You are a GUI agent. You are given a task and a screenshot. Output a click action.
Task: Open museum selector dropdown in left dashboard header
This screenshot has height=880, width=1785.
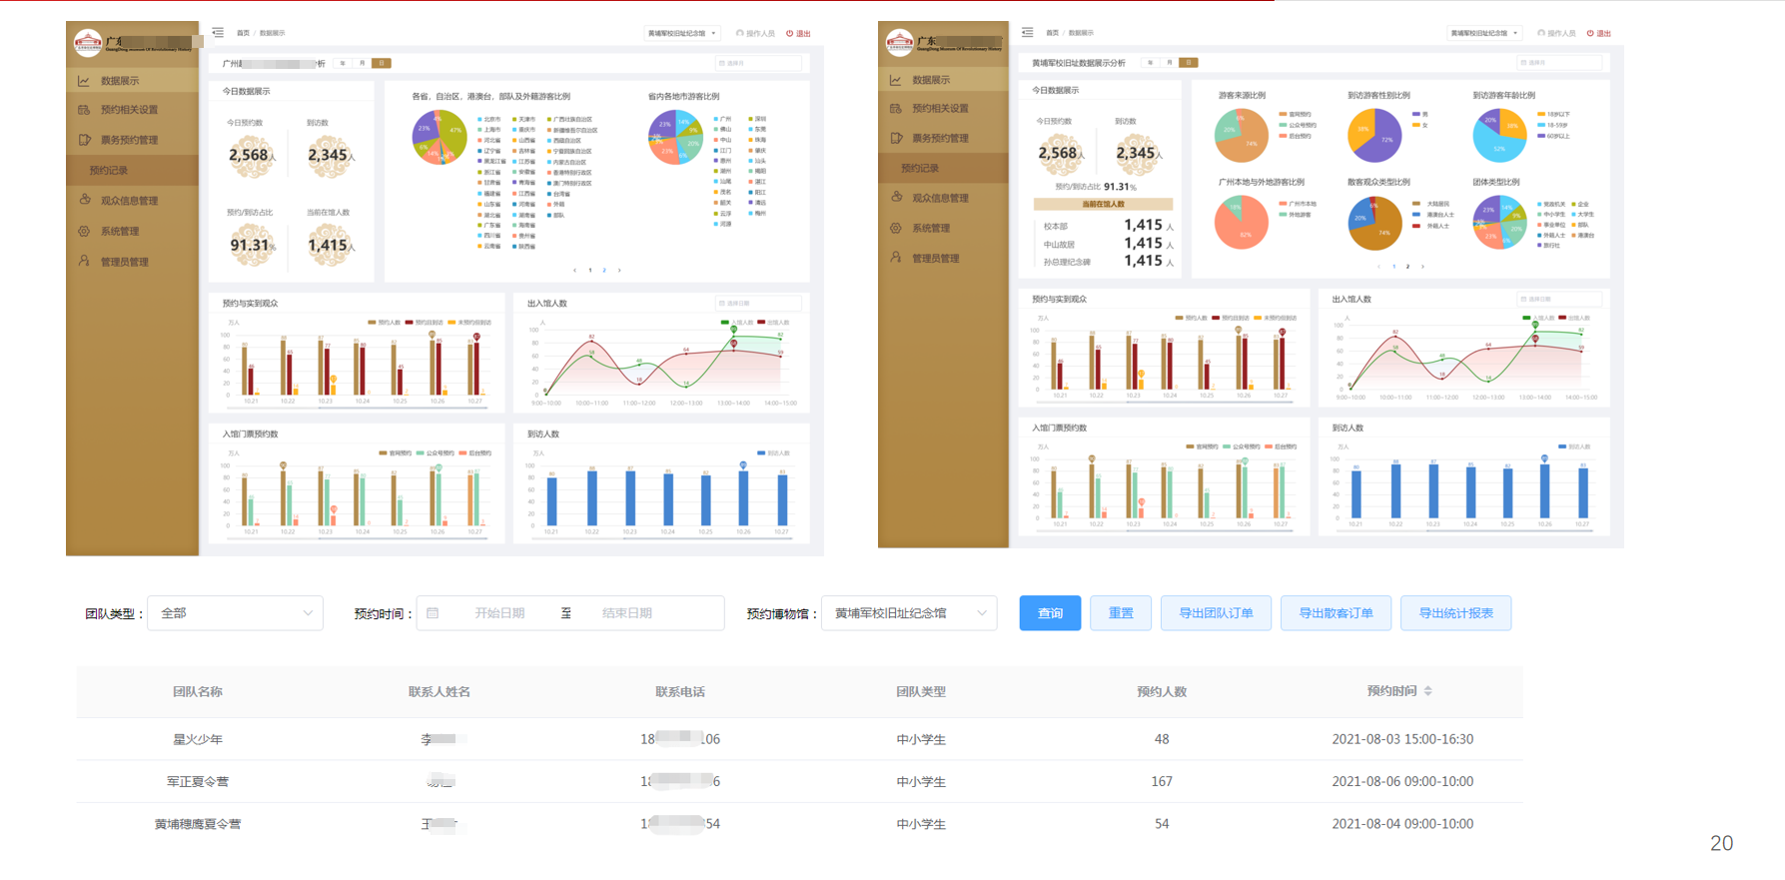click(x=682, y=33)
